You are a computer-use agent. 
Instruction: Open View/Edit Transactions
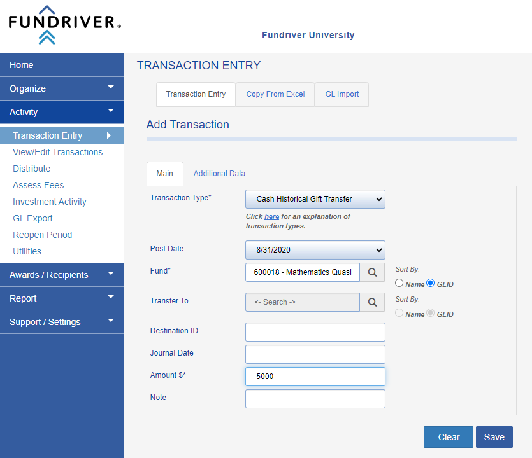tap(58, 152)
